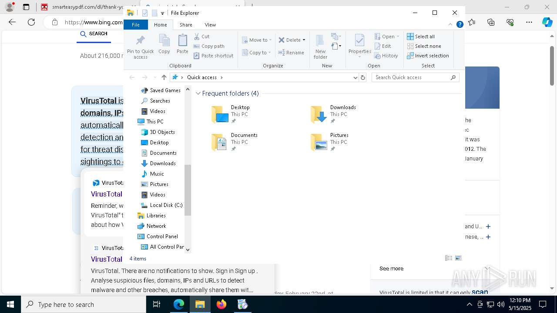Click Select none
The height and width of the screenshot is (313, 557).
[424, 46]
